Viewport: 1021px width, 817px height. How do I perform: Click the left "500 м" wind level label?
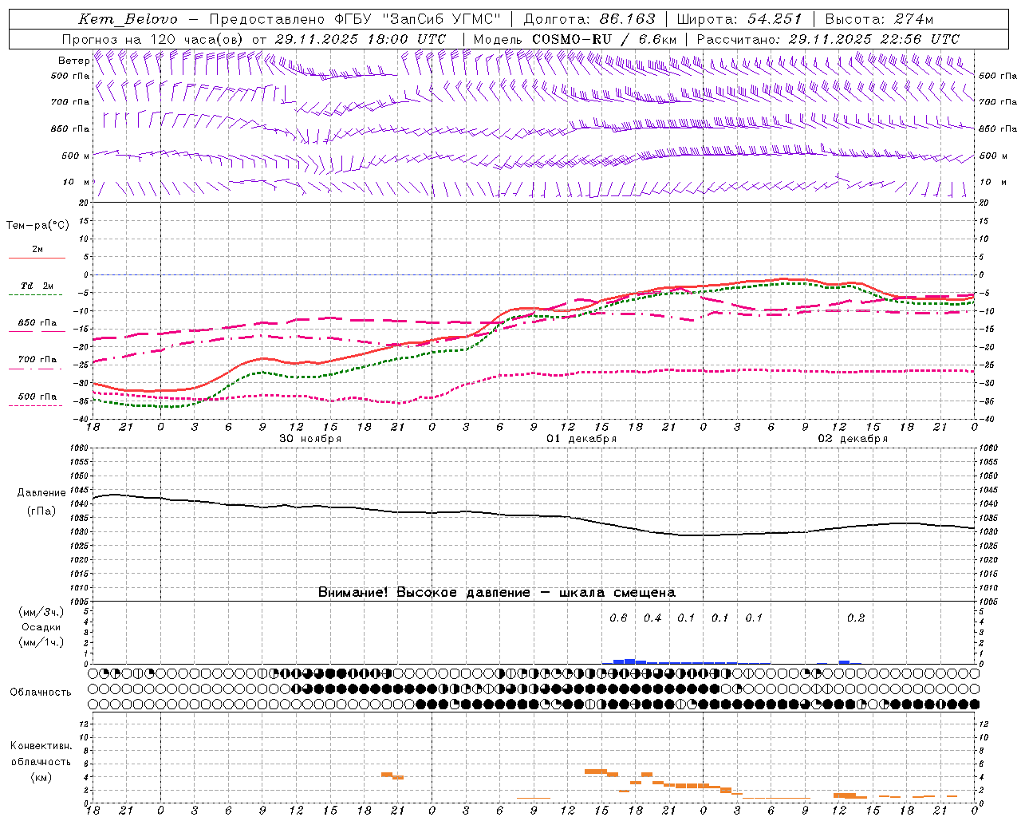click(x=76, y=156)
